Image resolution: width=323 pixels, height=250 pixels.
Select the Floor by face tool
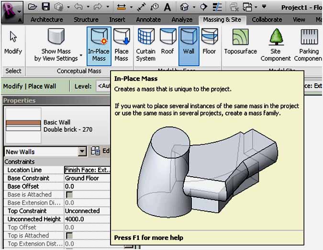209,42
